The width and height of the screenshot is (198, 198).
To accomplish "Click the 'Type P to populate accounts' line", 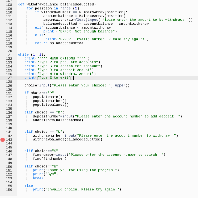I will (x=62, y=62).
